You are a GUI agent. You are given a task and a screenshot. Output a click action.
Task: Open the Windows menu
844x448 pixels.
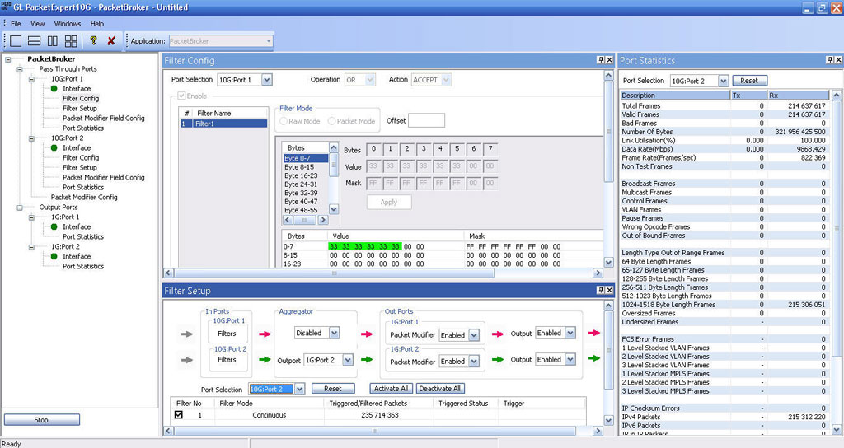tap(68, 24)
